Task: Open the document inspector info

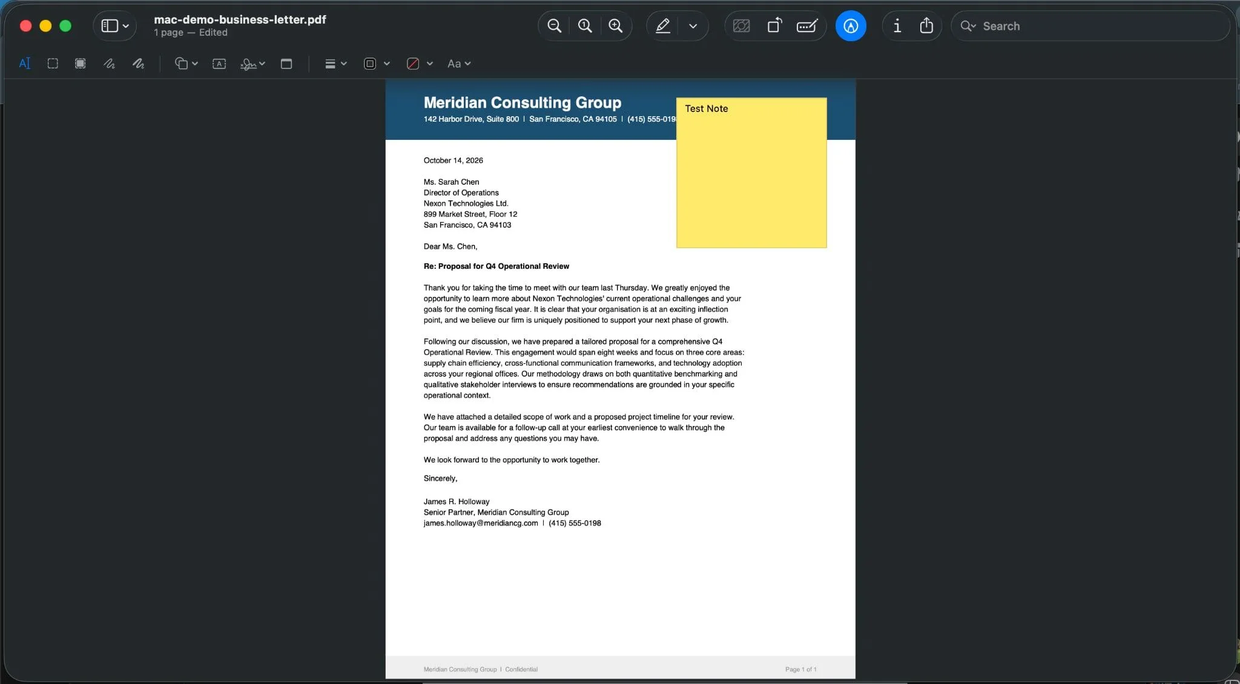Action: pos(897,26)
